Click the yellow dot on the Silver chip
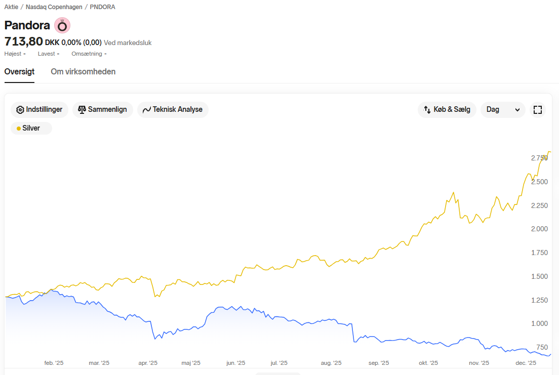This screenshot has width=559, height=375. pos(19,129)
